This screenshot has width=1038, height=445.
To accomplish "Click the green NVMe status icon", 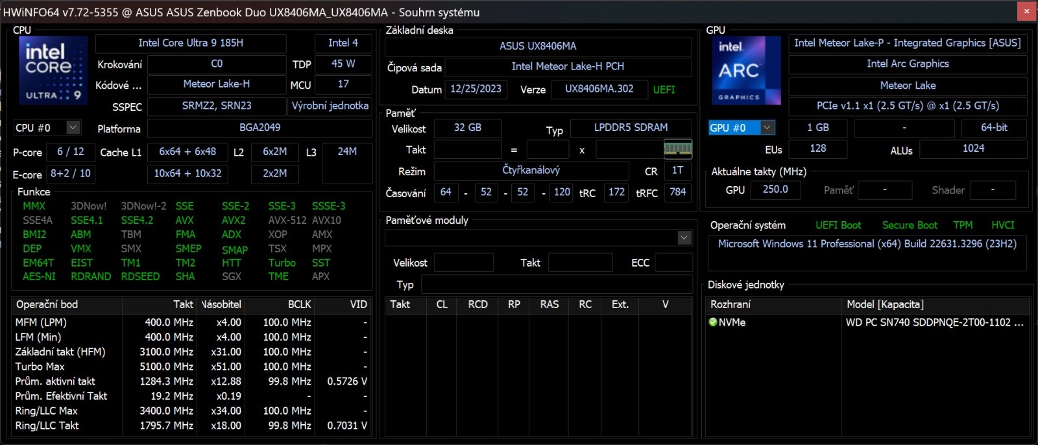I will (713, 322).
